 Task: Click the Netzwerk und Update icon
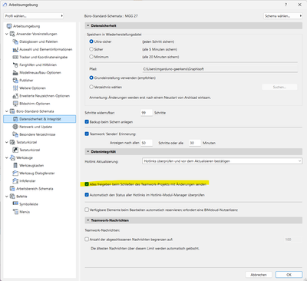(x=15, y=127)
